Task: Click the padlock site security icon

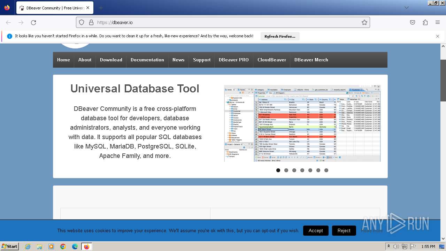Action: pos(91,22)
